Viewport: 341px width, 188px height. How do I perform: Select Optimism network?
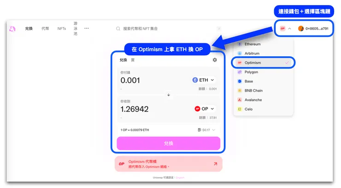click(x=263, y=63)
